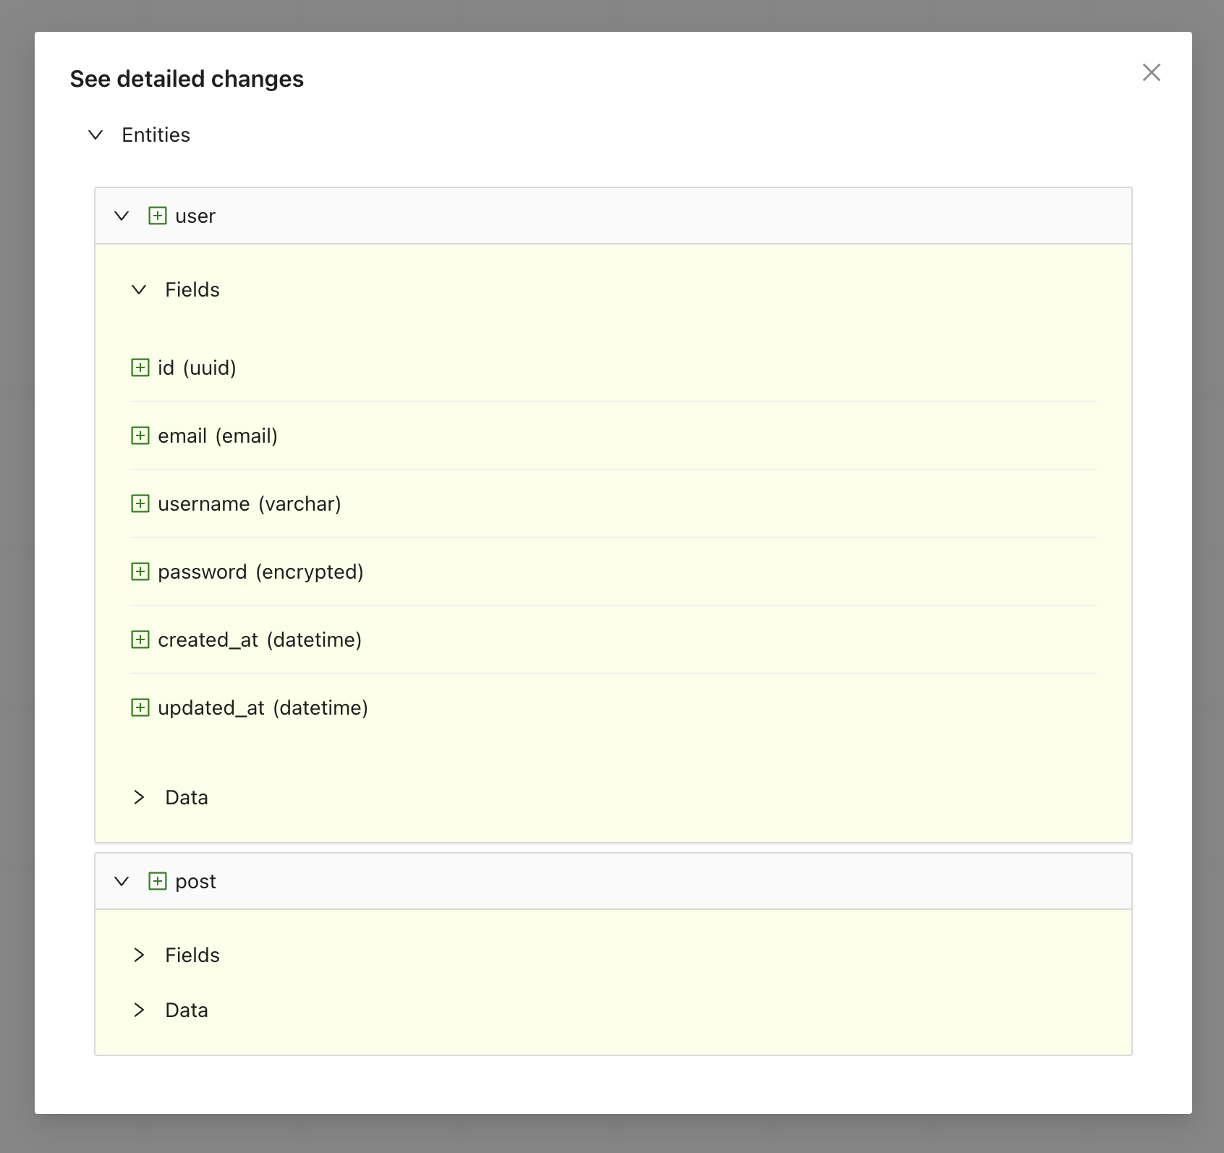Click the user entity header name

coord(195,216)
